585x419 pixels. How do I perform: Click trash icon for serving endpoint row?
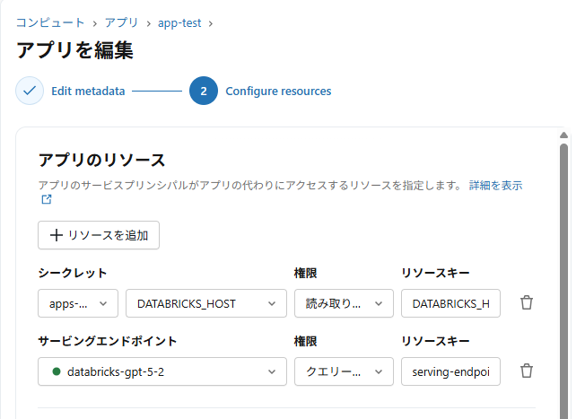point(527,371)
